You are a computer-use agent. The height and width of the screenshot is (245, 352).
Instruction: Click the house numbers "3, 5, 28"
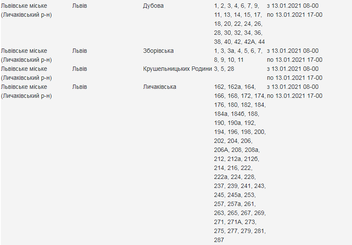coord(224,69)
